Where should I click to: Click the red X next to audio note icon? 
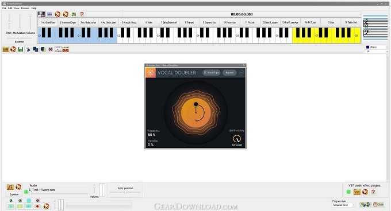pyautogui.click(x=18, y=187)
